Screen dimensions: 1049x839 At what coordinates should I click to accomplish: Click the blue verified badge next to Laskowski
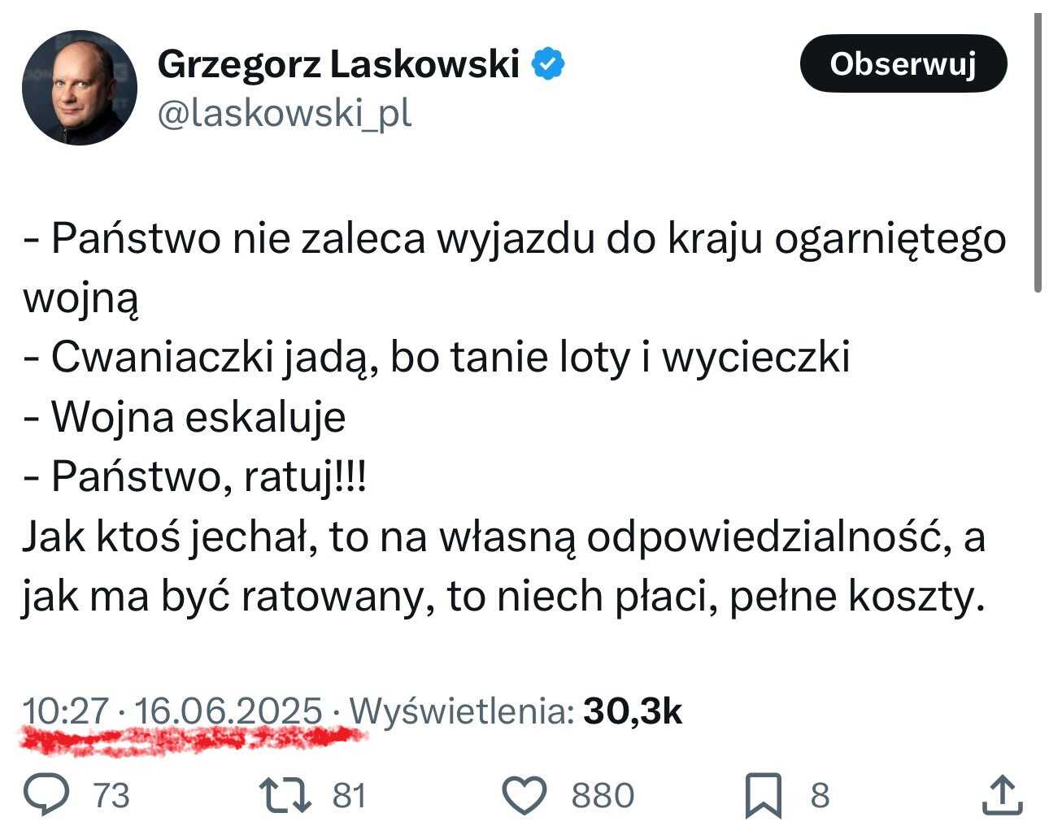pos(548,63)
